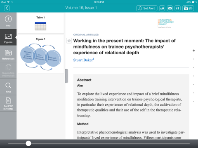198x148 pixels.
Task: Star this article as favorite
Action: point(69,41)
